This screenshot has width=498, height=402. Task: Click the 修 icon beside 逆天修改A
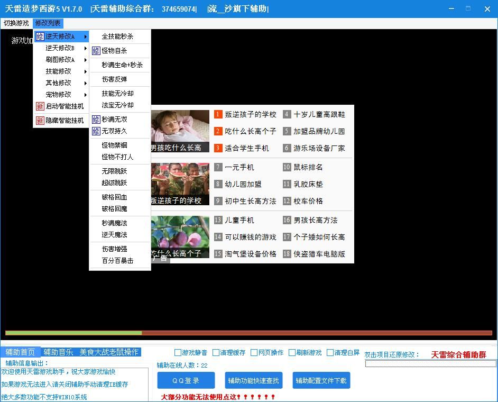pos(40,36)
